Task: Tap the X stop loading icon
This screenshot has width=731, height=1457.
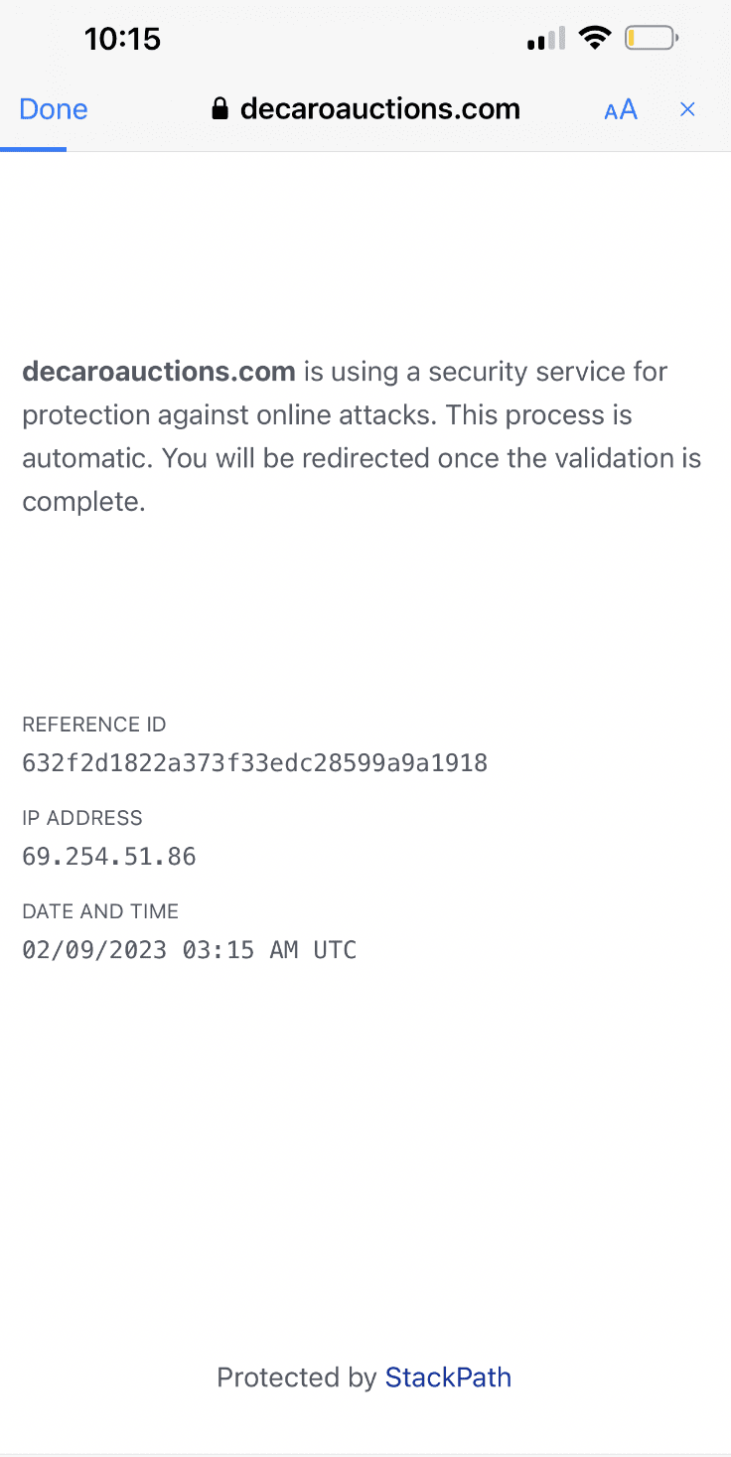Action: click(687, 109)
